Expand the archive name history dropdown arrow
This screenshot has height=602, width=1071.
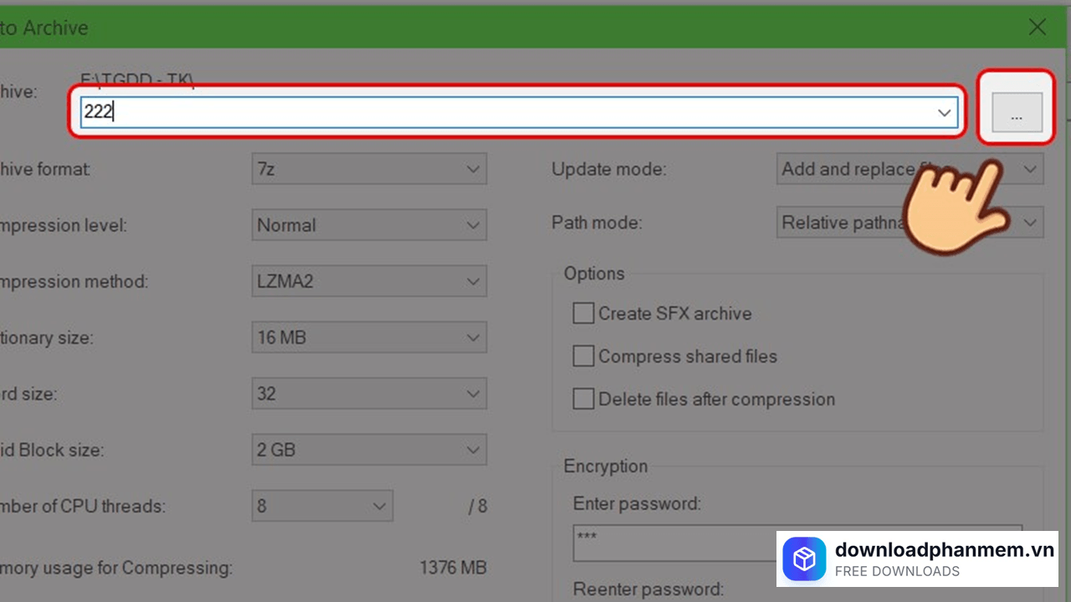pos(944,112)
